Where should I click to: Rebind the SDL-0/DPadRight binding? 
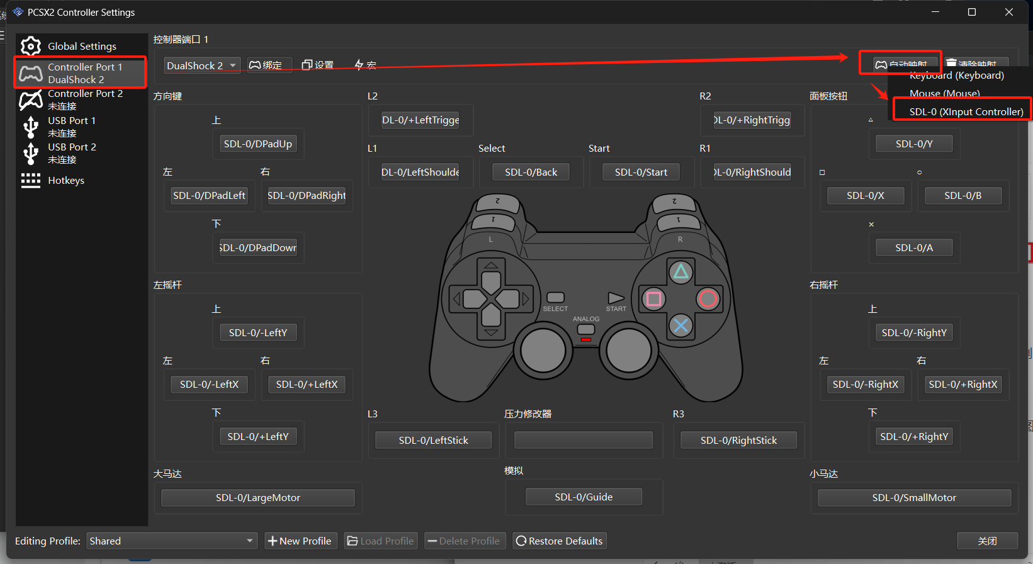point(307,195)
